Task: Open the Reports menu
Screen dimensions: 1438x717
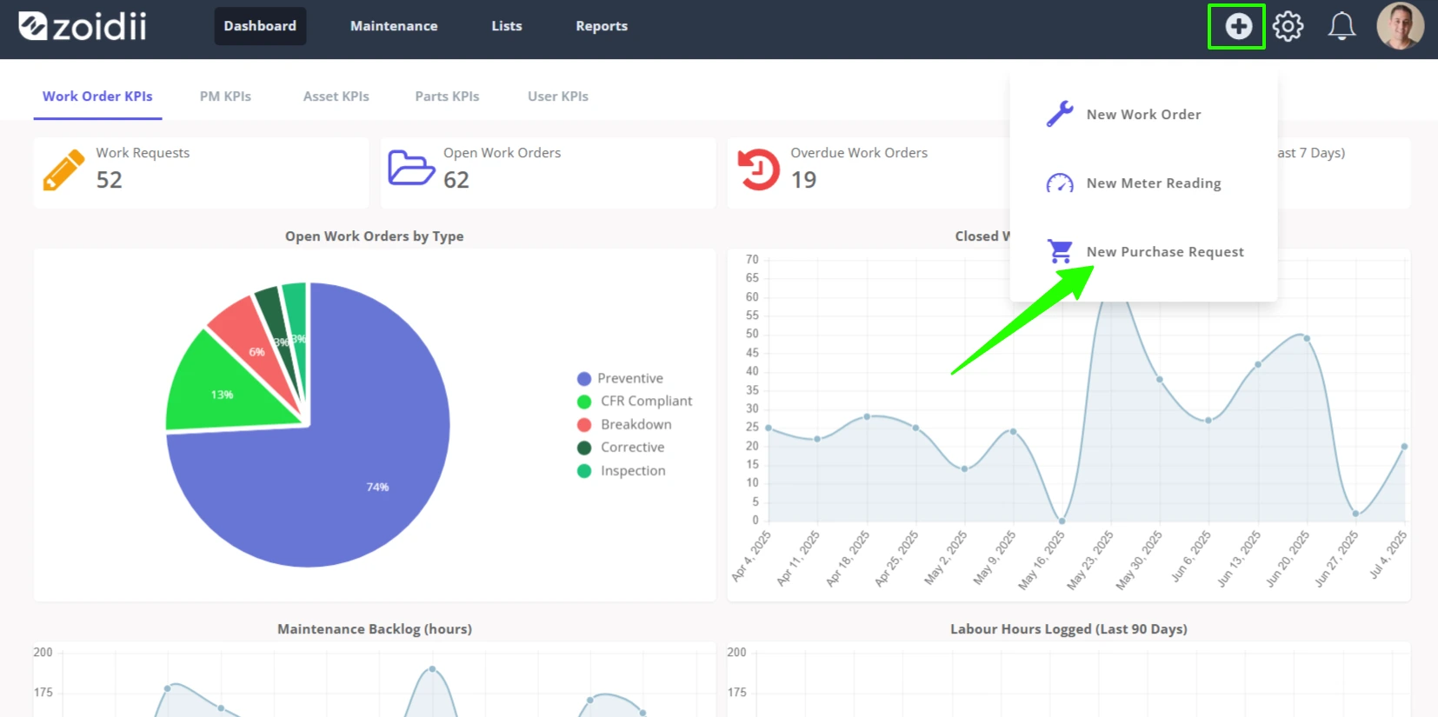Action: click(602, 26)
